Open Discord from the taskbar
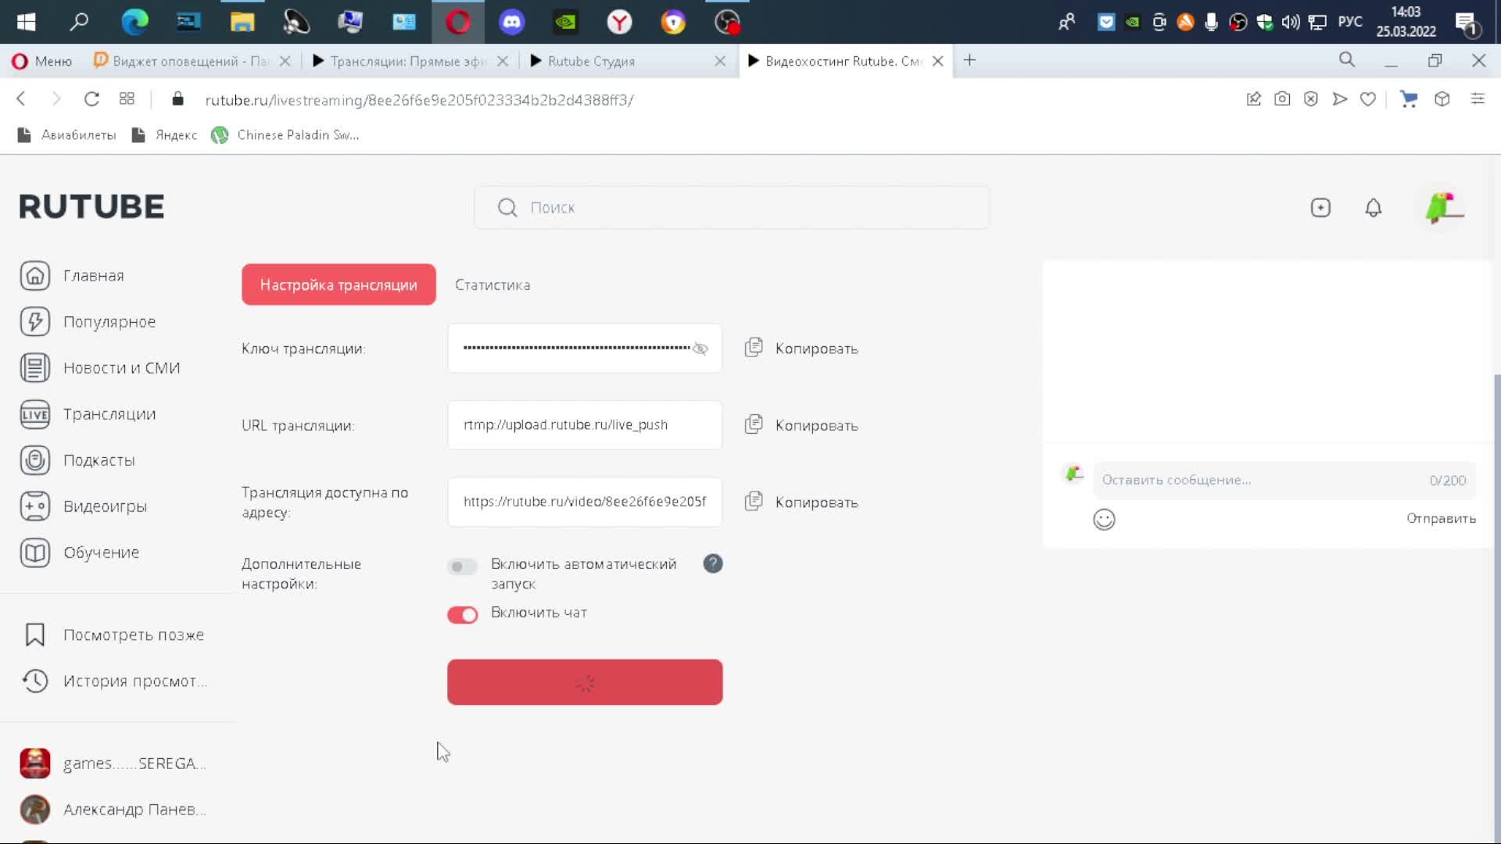This screenshot has height=844, width=1501. [x=512, y=22]
